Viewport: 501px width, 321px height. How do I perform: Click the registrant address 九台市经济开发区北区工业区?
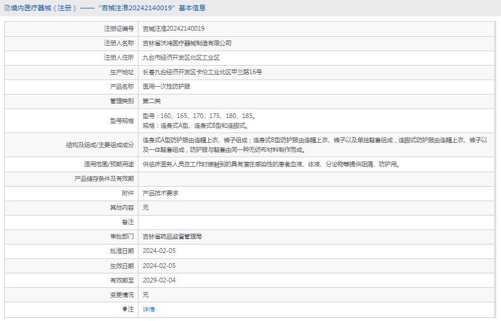click(x=181, y=58)
